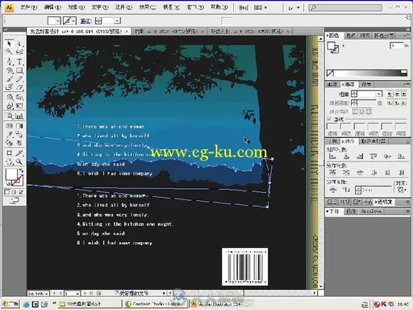
Task: Select the Hand tool
Action: coord(10,161)
